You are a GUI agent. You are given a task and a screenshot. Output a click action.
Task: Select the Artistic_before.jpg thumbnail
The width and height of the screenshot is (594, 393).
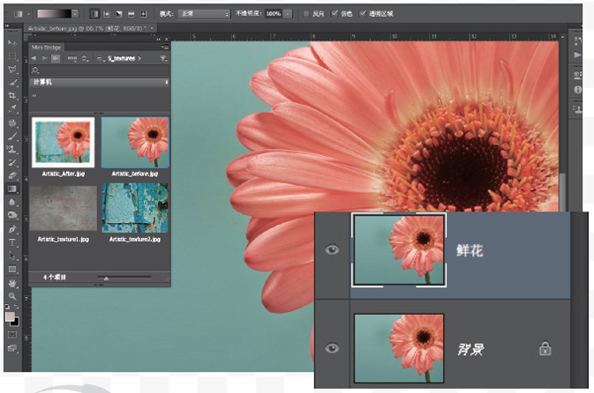click(135, 142)
